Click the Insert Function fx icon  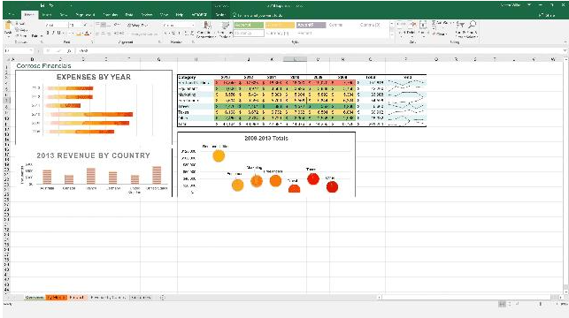69,50
